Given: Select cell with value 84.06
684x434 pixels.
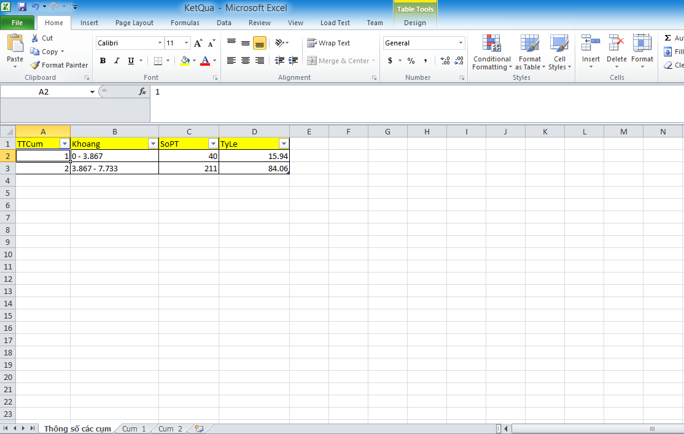Looking at the screenshot, I should tap(254, 168).
